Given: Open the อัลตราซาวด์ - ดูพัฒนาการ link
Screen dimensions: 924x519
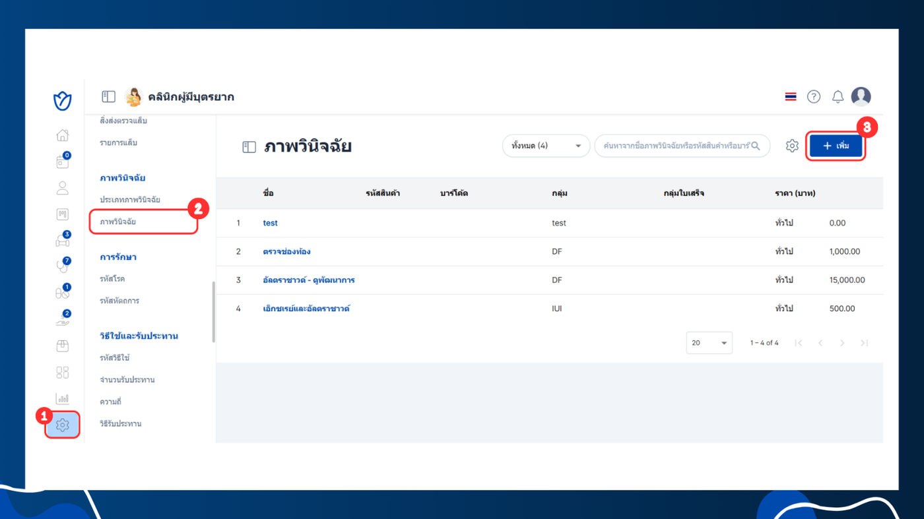Looking at the screenshot, I should tap(309, 280).
